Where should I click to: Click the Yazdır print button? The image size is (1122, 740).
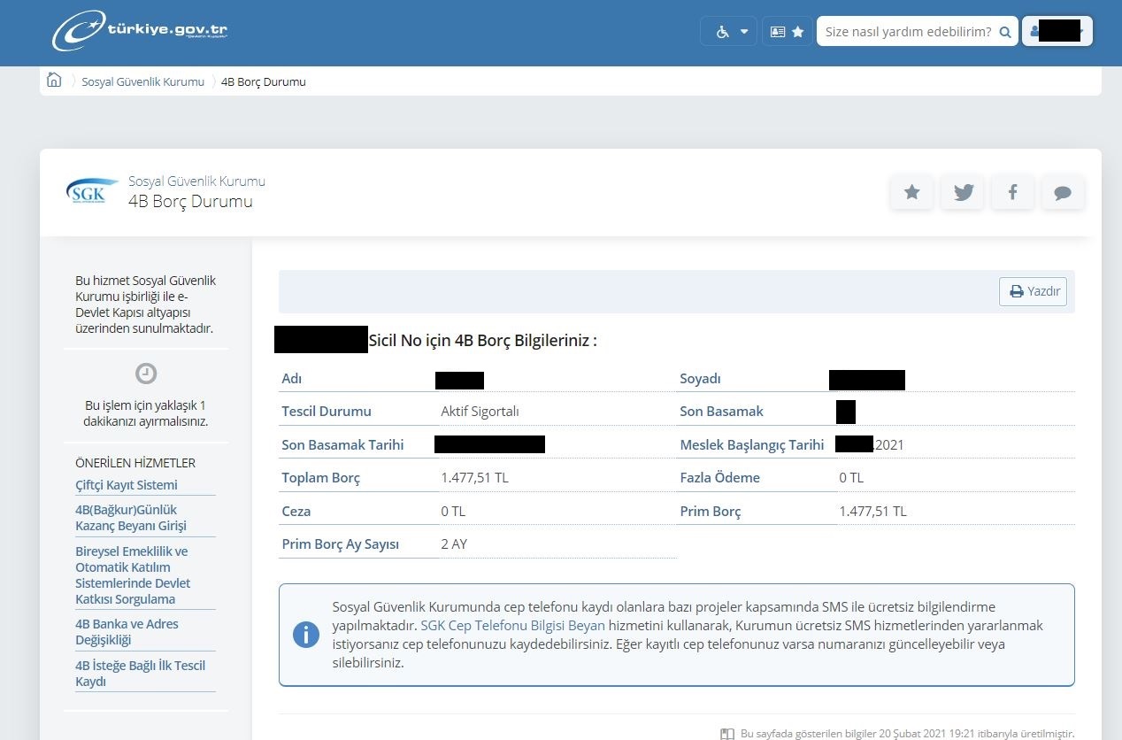tap(1034, 291)
